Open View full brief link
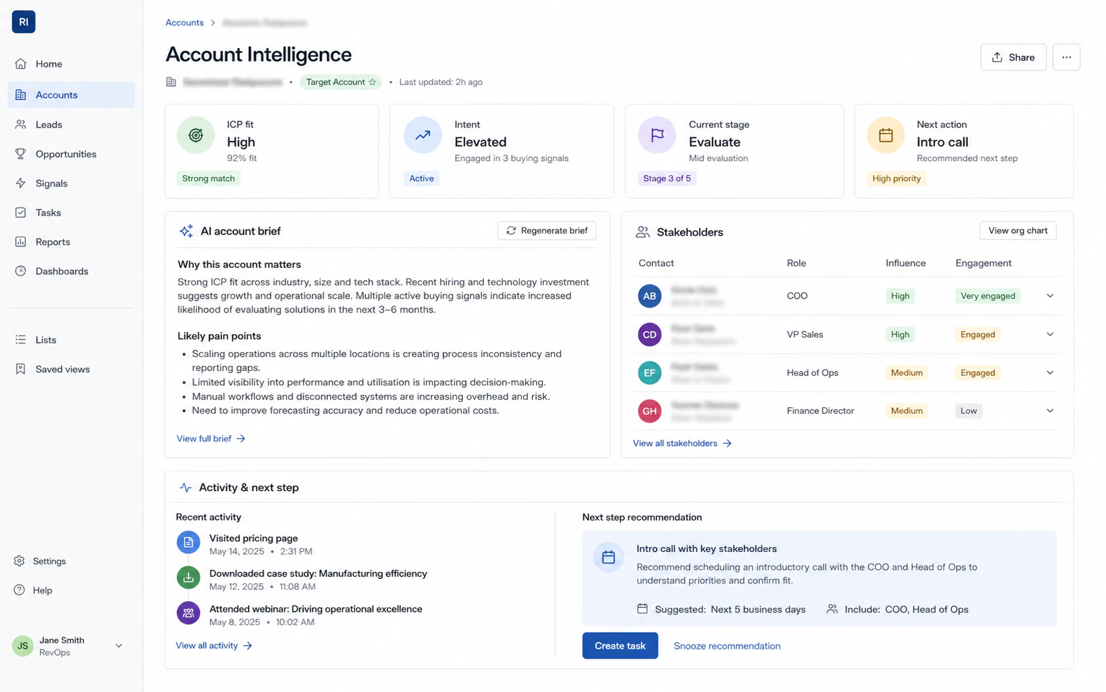 [211, 439]
